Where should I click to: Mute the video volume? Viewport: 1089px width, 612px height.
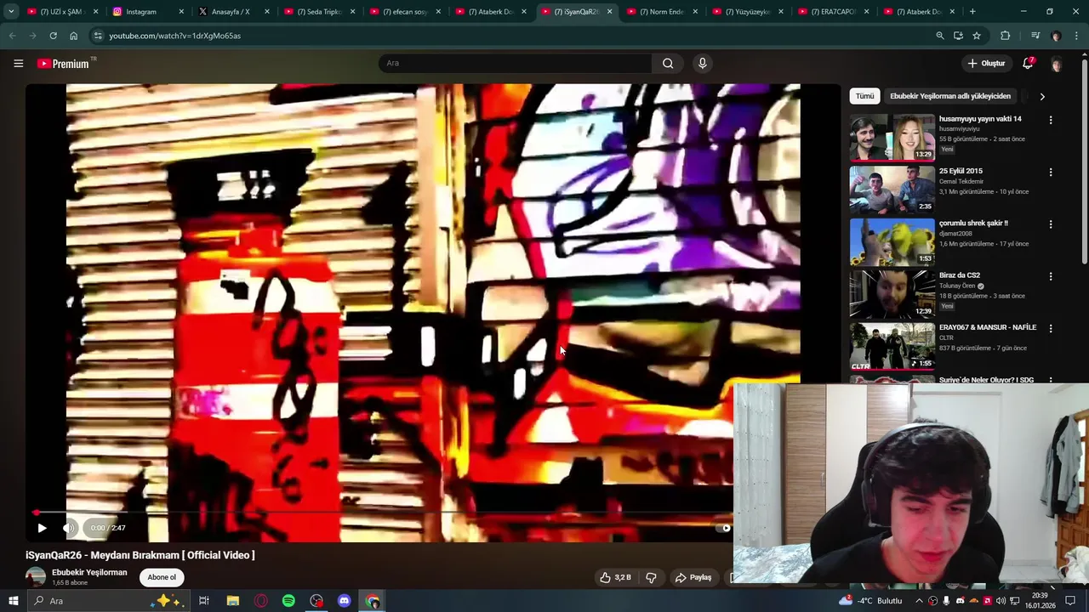pyautogui.click(x=70, y=528)
